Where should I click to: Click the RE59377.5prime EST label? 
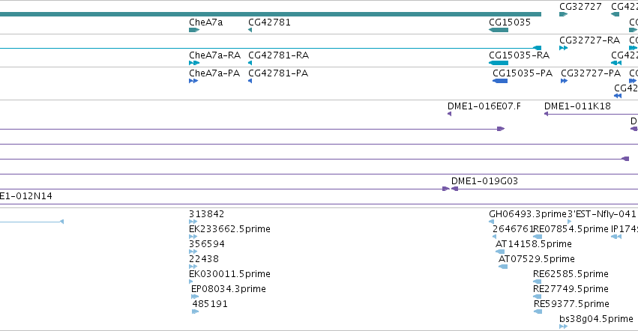pos(571,304)
